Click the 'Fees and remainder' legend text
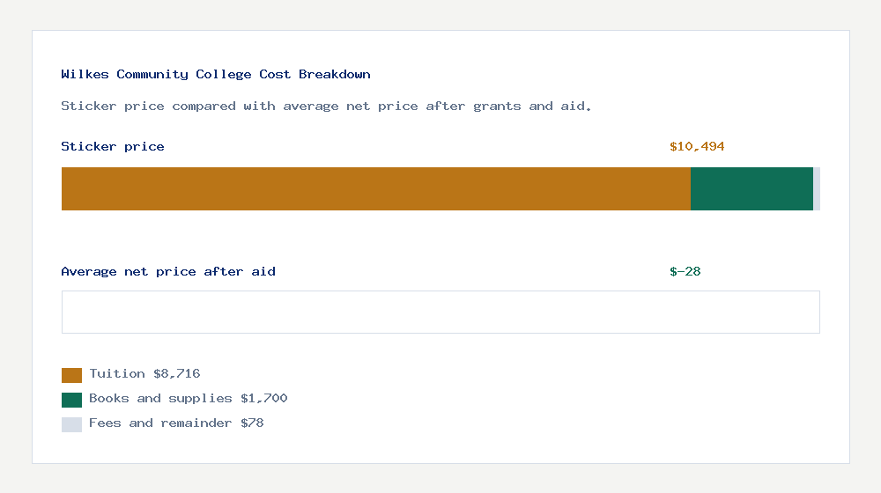881x493 pixels. coord(160,423)
